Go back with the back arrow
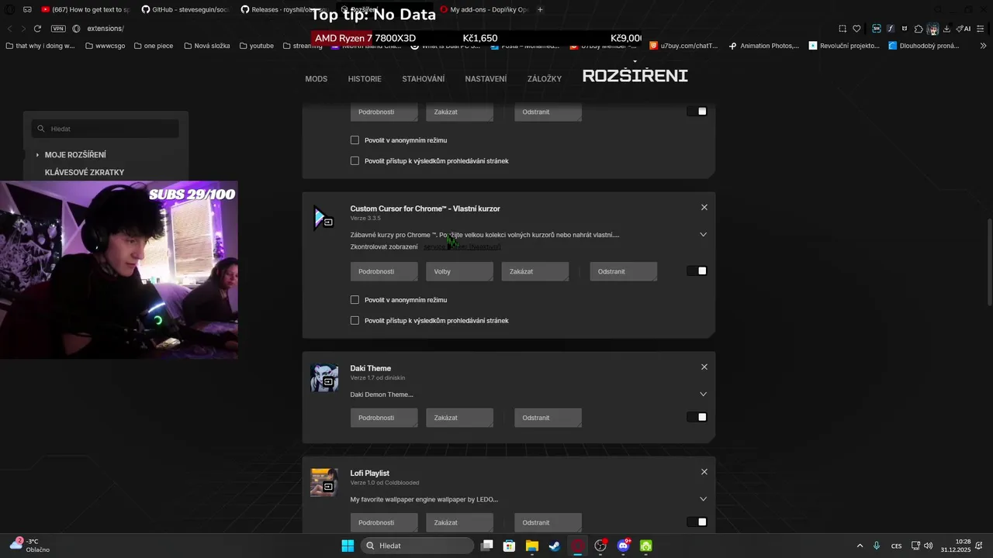The height and width of the screenshot is (558, 993). click(x=9, y=29)
